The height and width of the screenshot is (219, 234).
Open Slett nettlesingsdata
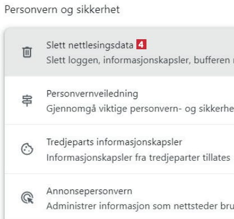120,52
